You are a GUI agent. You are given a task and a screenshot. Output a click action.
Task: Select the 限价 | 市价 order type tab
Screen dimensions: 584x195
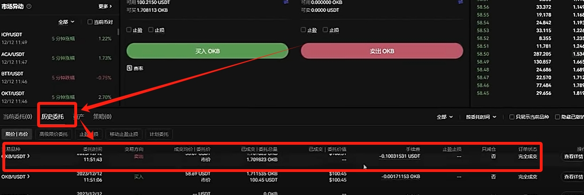[17, 134]
